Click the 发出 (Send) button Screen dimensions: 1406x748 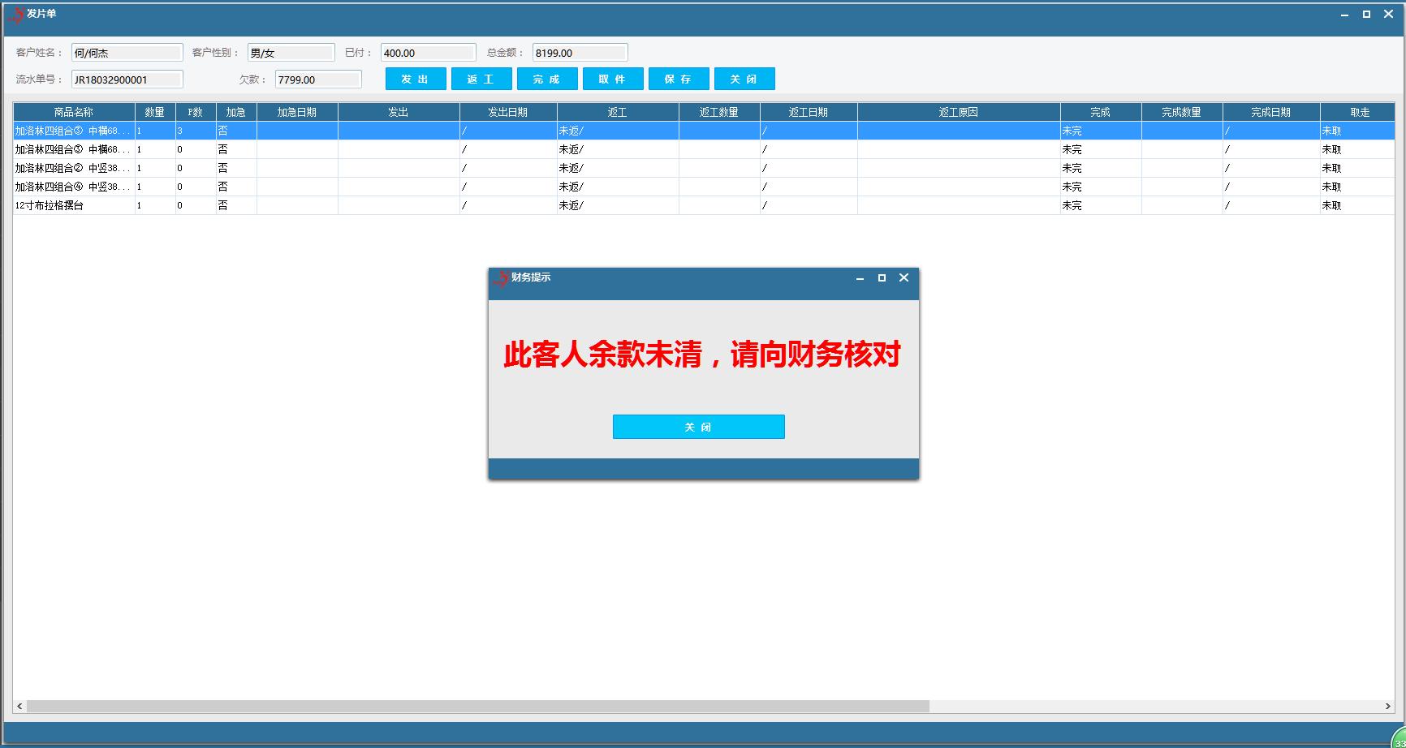tap(415, 79)
